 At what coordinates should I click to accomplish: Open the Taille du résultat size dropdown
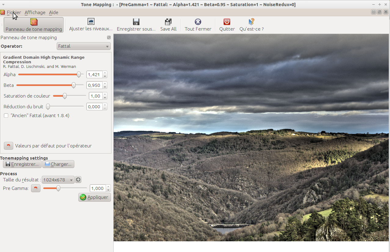pos(58,180)
